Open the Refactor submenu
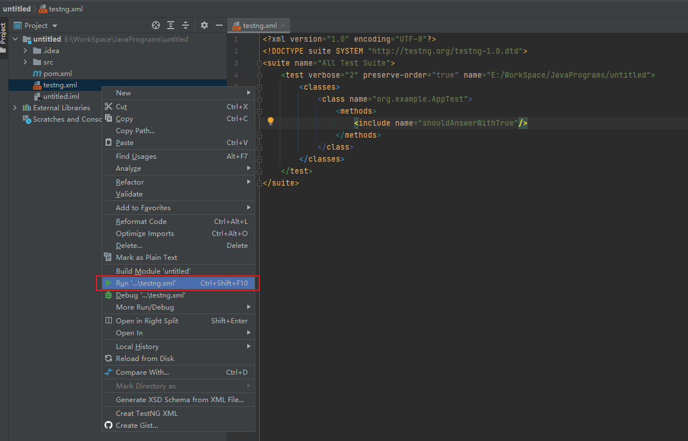The height and width of the screenshot is (441, 688). 178,182
